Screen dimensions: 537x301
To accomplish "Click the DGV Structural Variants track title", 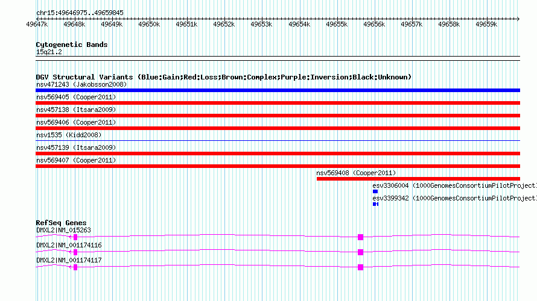I will pyautogui.click(x=224, y=77).
